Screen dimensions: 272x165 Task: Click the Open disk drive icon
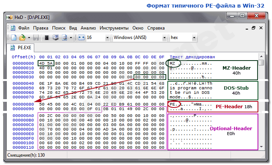click(x=56, y=37)
